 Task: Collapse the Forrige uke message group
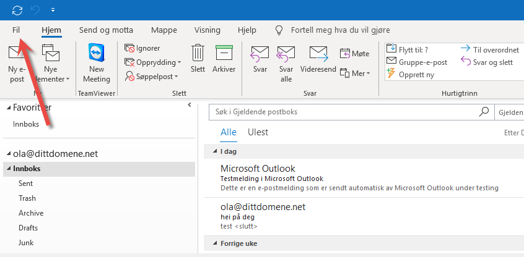(215, 243)
